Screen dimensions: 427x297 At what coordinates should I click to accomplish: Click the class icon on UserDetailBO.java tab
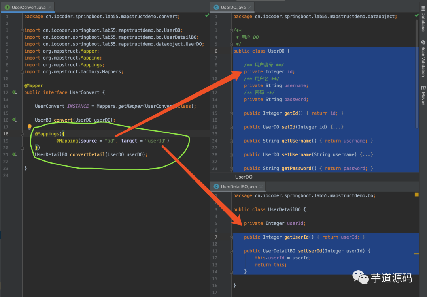click(216, 186)
